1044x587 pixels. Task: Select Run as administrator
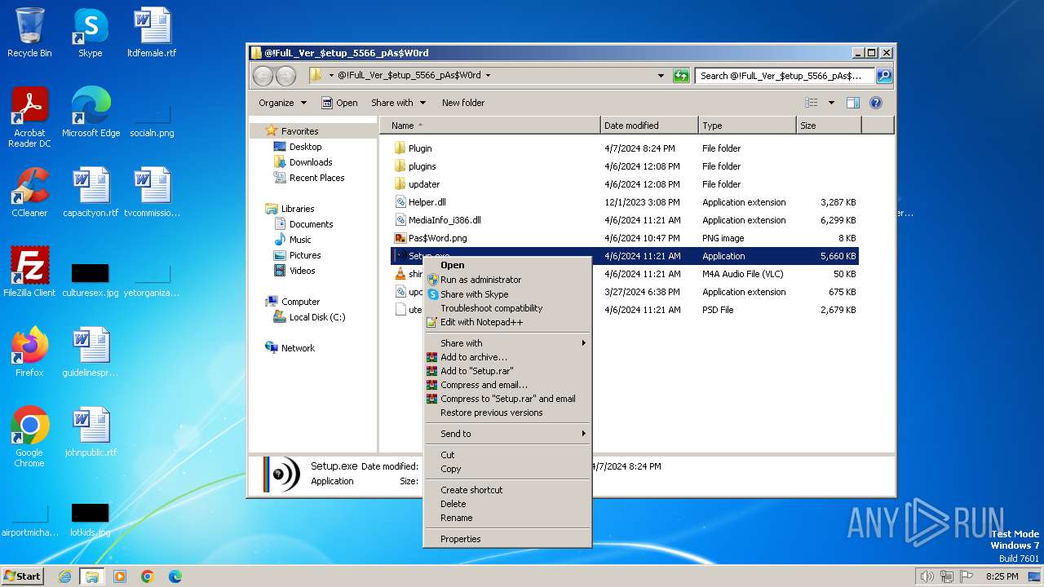[507, 280]
